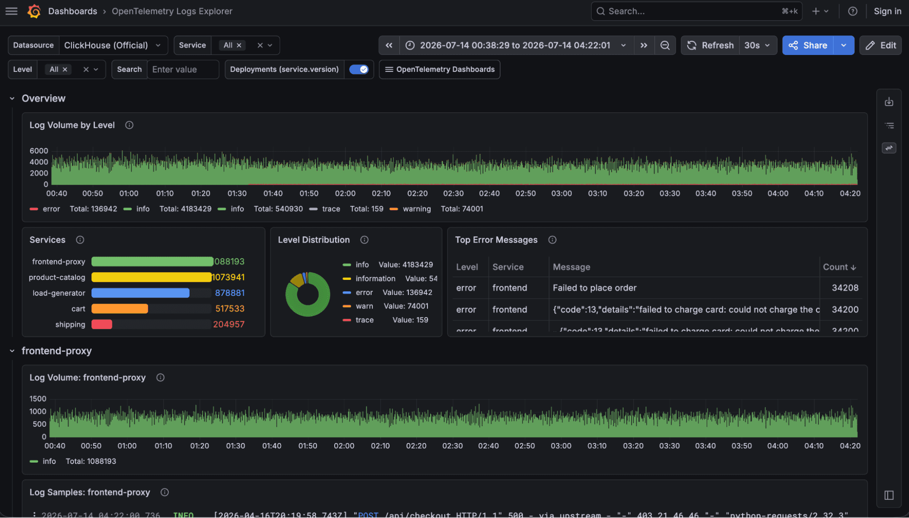Open the time range picker
Image resolution: width=909 pixels, height=518 pixels.
click(517, 45)
